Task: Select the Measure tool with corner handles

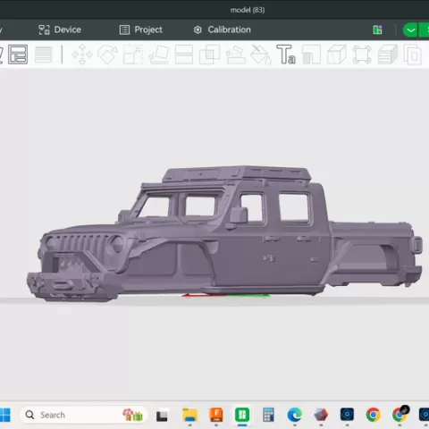Action: click(x=362, y=55)
